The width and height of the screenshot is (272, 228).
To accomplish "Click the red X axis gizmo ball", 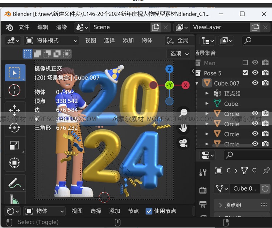I will coord(185,85).
